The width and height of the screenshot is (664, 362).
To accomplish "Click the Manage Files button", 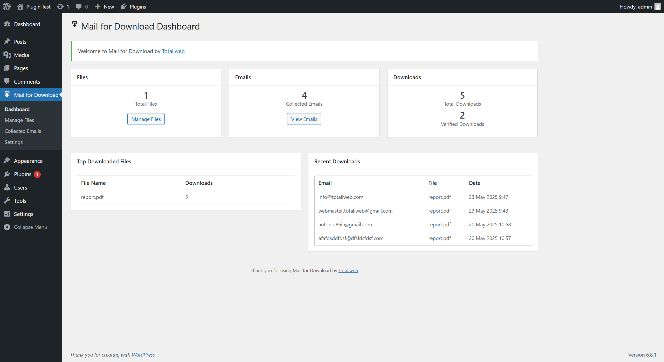I will (x=146, y=119).
